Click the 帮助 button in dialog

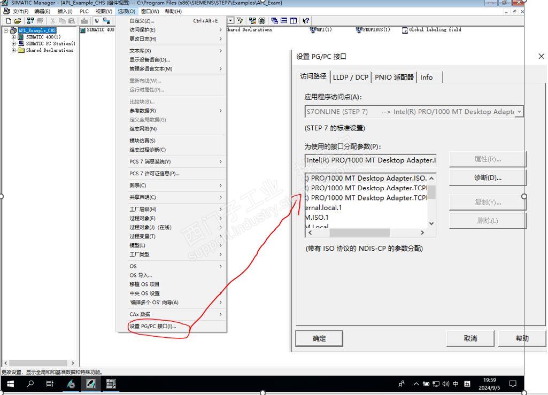(x=522, y=338)
